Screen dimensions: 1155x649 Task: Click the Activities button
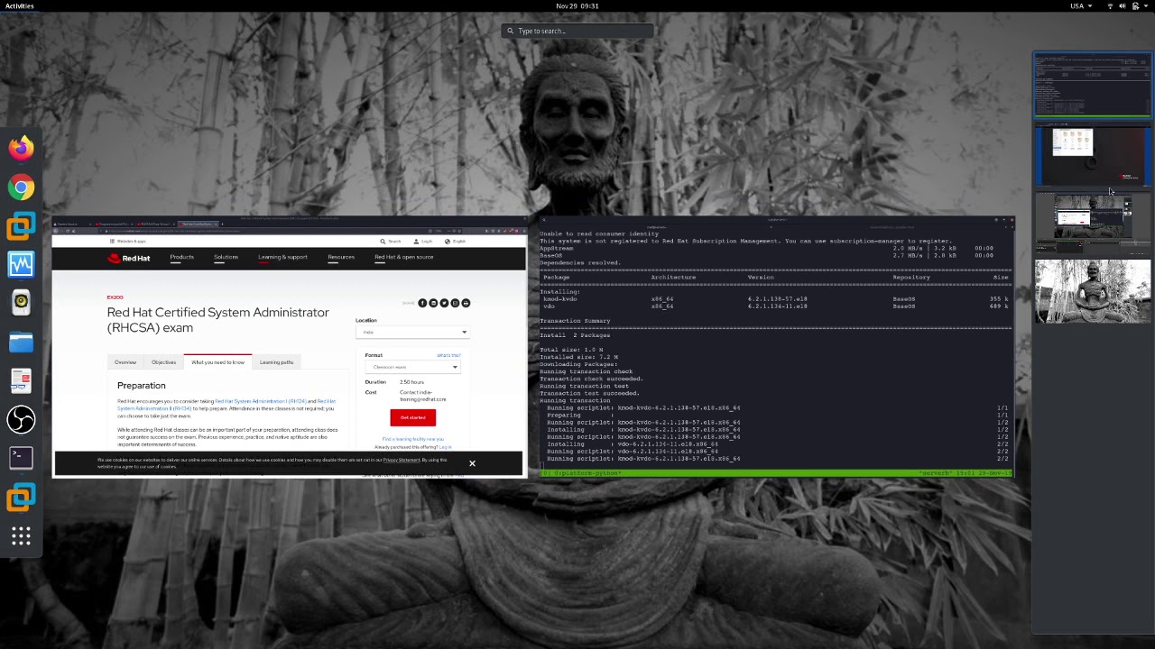pos(20,5)
